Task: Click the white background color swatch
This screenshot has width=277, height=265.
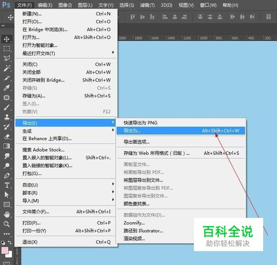Action: coord(10,255)
